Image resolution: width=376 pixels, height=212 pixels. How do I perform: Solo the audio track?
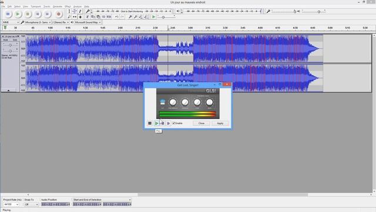click(15, 40)
